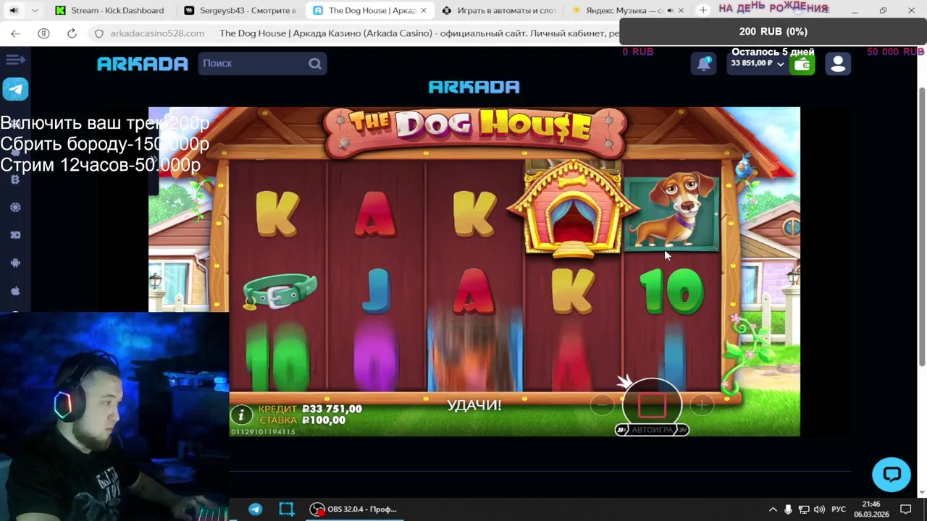This screenshot has width=927, height=521.
Task: Open Telegram from the Windows taskbar
Action: [x=255, y=509]
